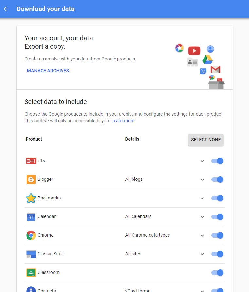
Task: Click calendar 31 icon in illustration
Action: pos(203,71)
